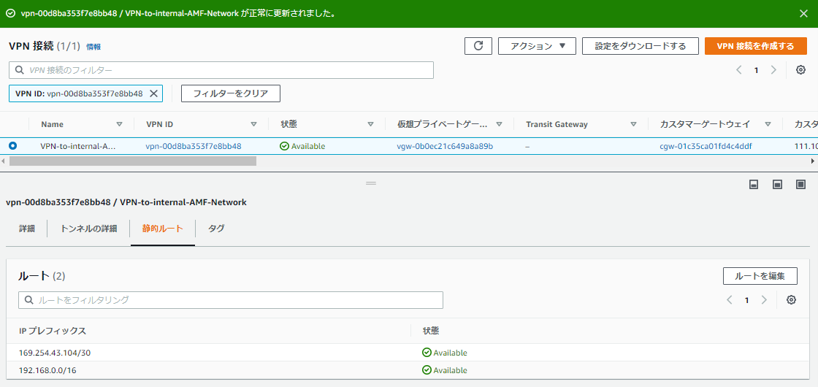Go to next page of VPN connections

coord(773,70)
